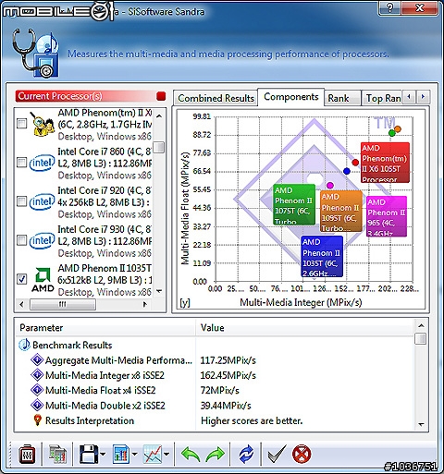This screenshot has height=474, width=444.
Task: Click processor list scroll up arrow
Action: pyautogui.click(x=159, y=116)
